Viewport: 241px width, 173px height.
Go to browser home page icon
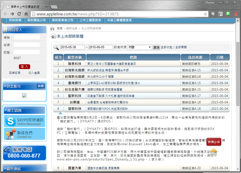coord(26,14)
